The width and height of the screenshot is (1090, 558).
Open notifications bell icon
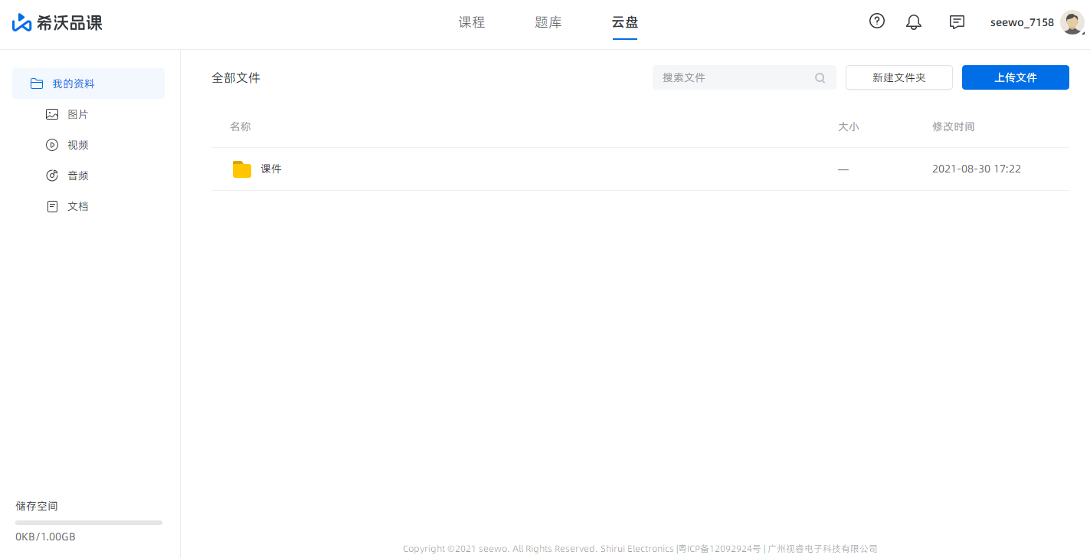[914, 22]
